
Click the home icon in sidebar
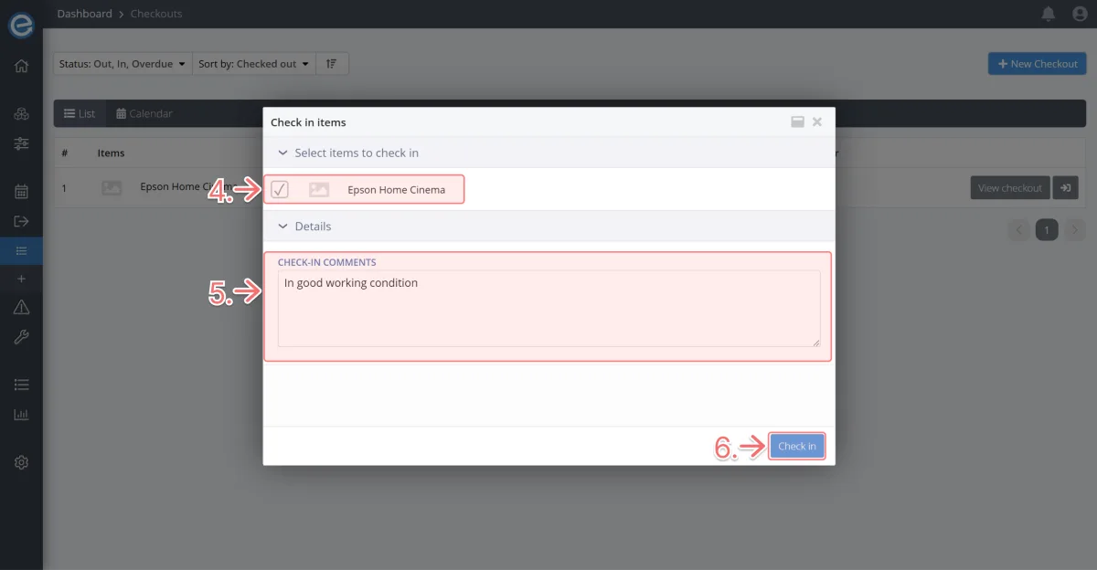coord(21,66)
